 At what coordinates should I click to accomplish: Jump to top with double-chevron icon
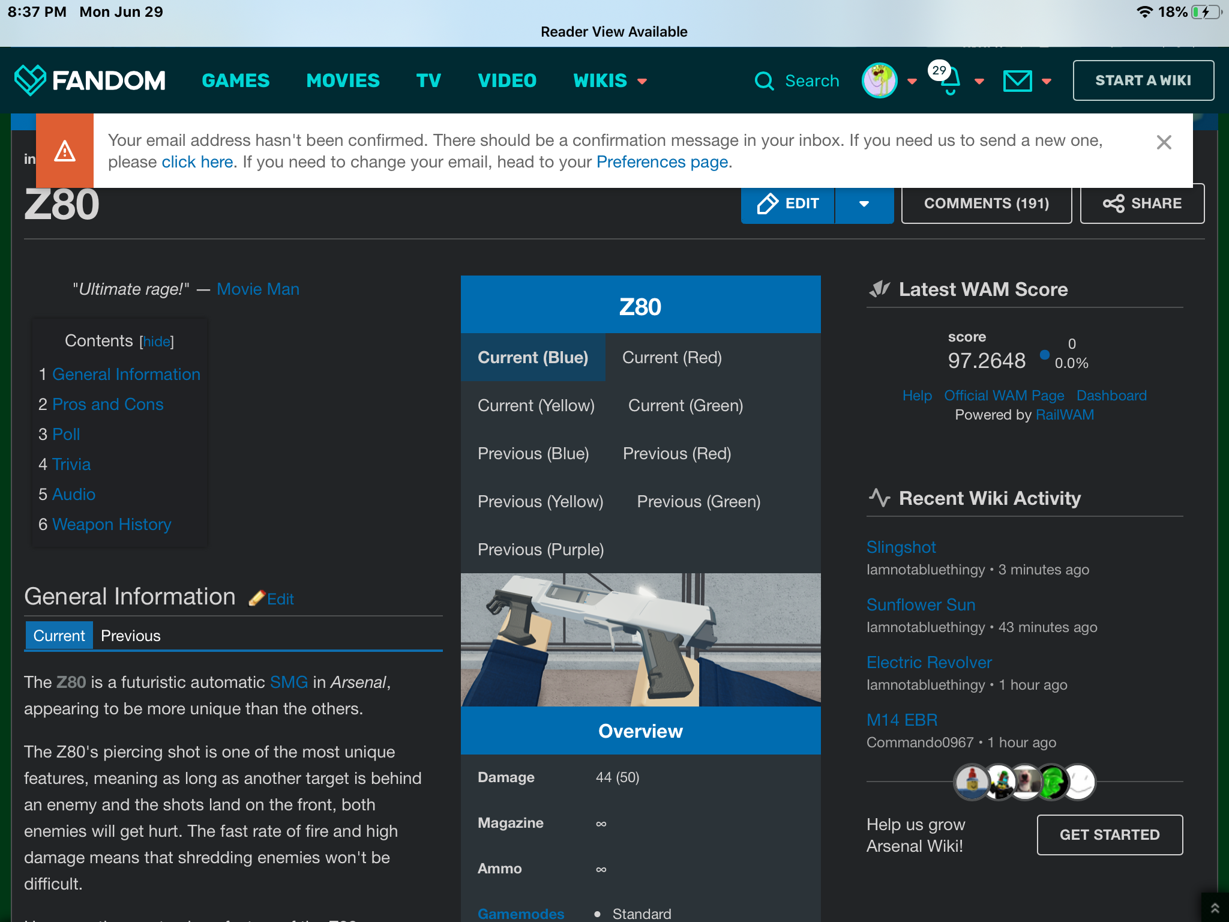[1215, 908]
